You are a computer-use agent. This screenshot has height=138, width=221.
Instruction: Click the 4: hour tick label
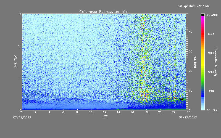[50, 112]
